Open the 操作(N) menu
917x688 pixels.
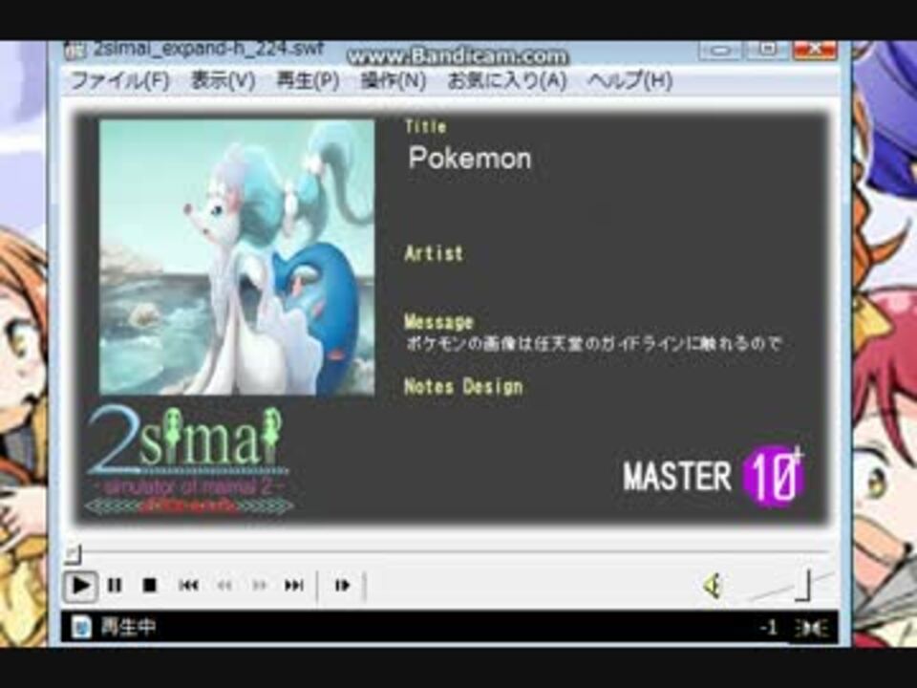tap(393, 80)
